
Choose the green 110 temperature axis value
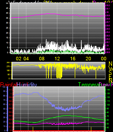pyautogui.click(x=108, y=101)
